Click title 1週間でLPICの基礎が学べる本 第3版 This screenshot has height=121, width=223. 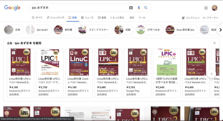(166, 81)
